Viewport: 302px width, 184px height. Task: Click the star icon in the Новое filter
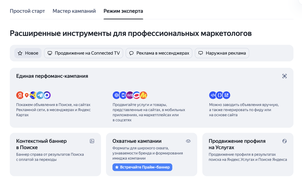point(20,53)
